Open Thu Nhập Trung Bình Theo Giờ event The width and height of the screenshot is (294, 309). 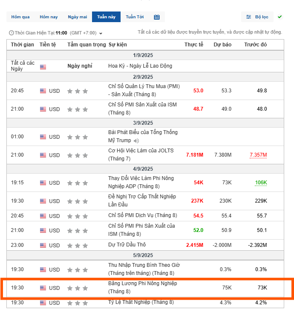(144, 269)
